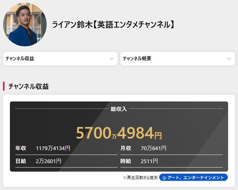Image resolution: width=238 pixels, height=190 pixels.
Task: Click the daily wage value 2万2601円
Action: [x=48, y=161]
